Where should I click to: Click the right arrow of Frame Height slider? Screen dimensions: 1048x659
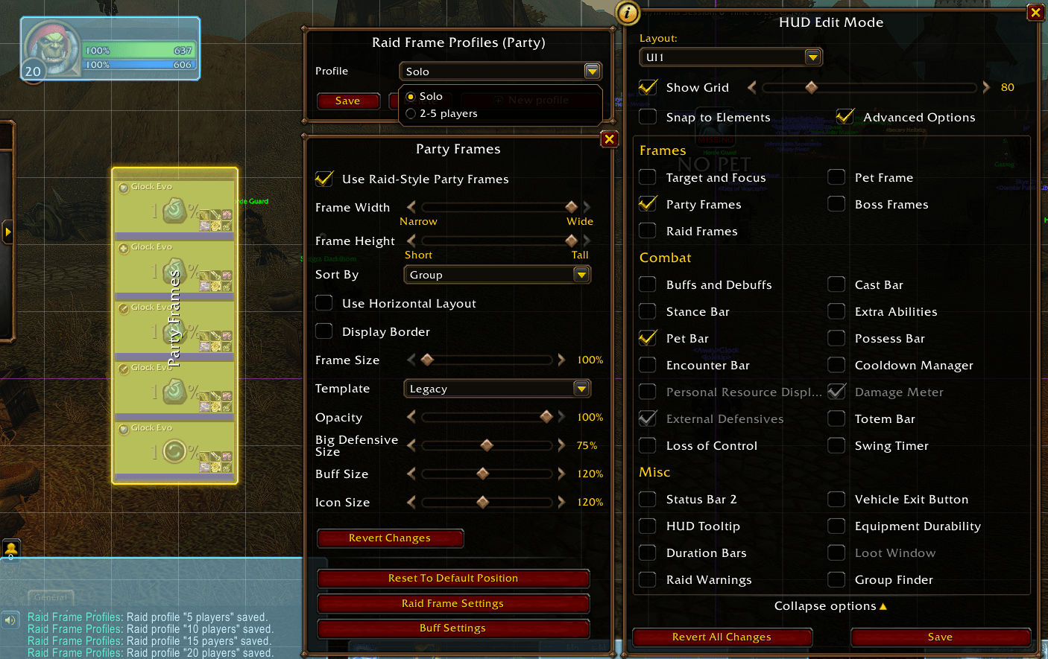tap(587, 241)
